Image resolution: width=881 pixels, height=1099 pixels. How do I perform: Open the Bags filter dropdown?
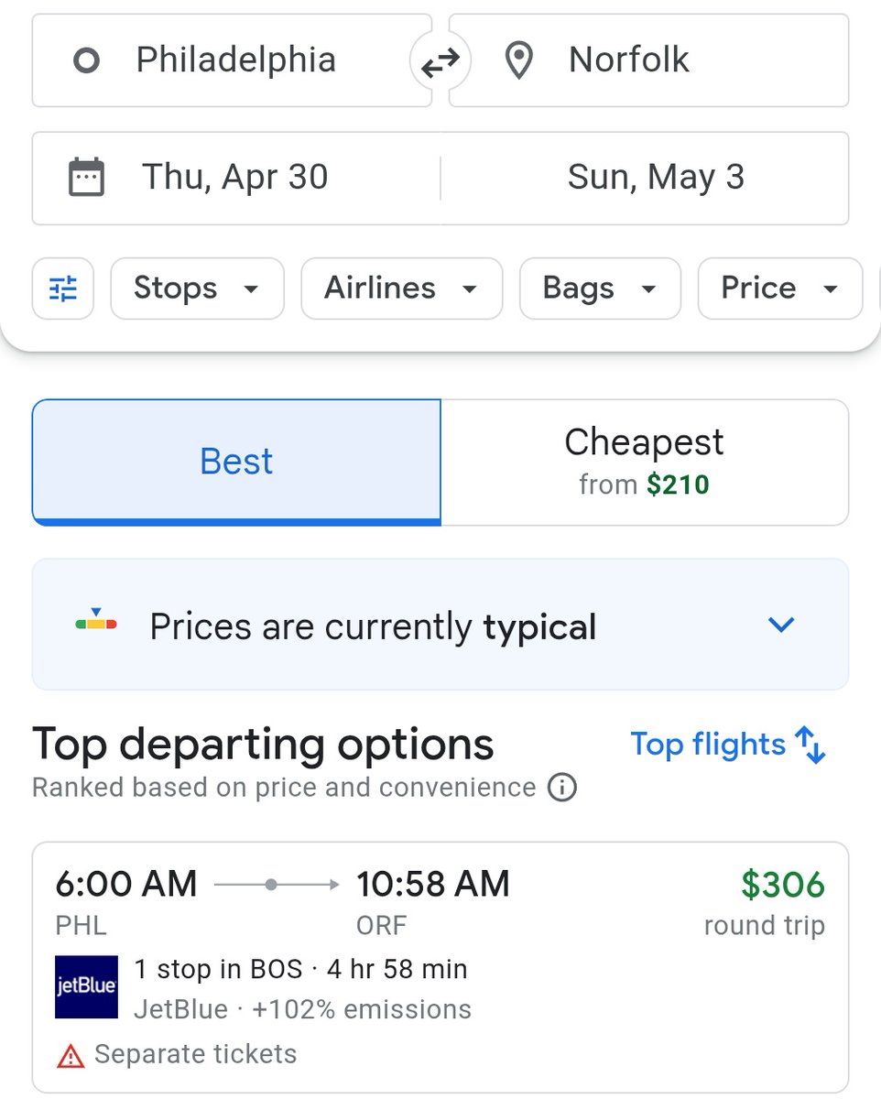(600, 288)
